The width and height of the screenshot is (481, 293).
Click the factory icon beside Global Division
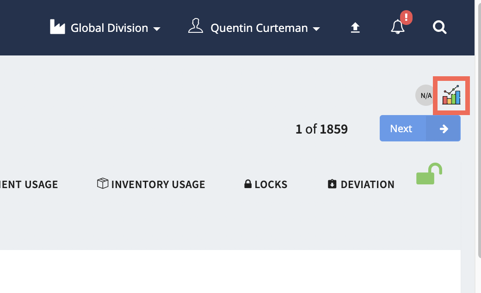[x=57, y=27]
